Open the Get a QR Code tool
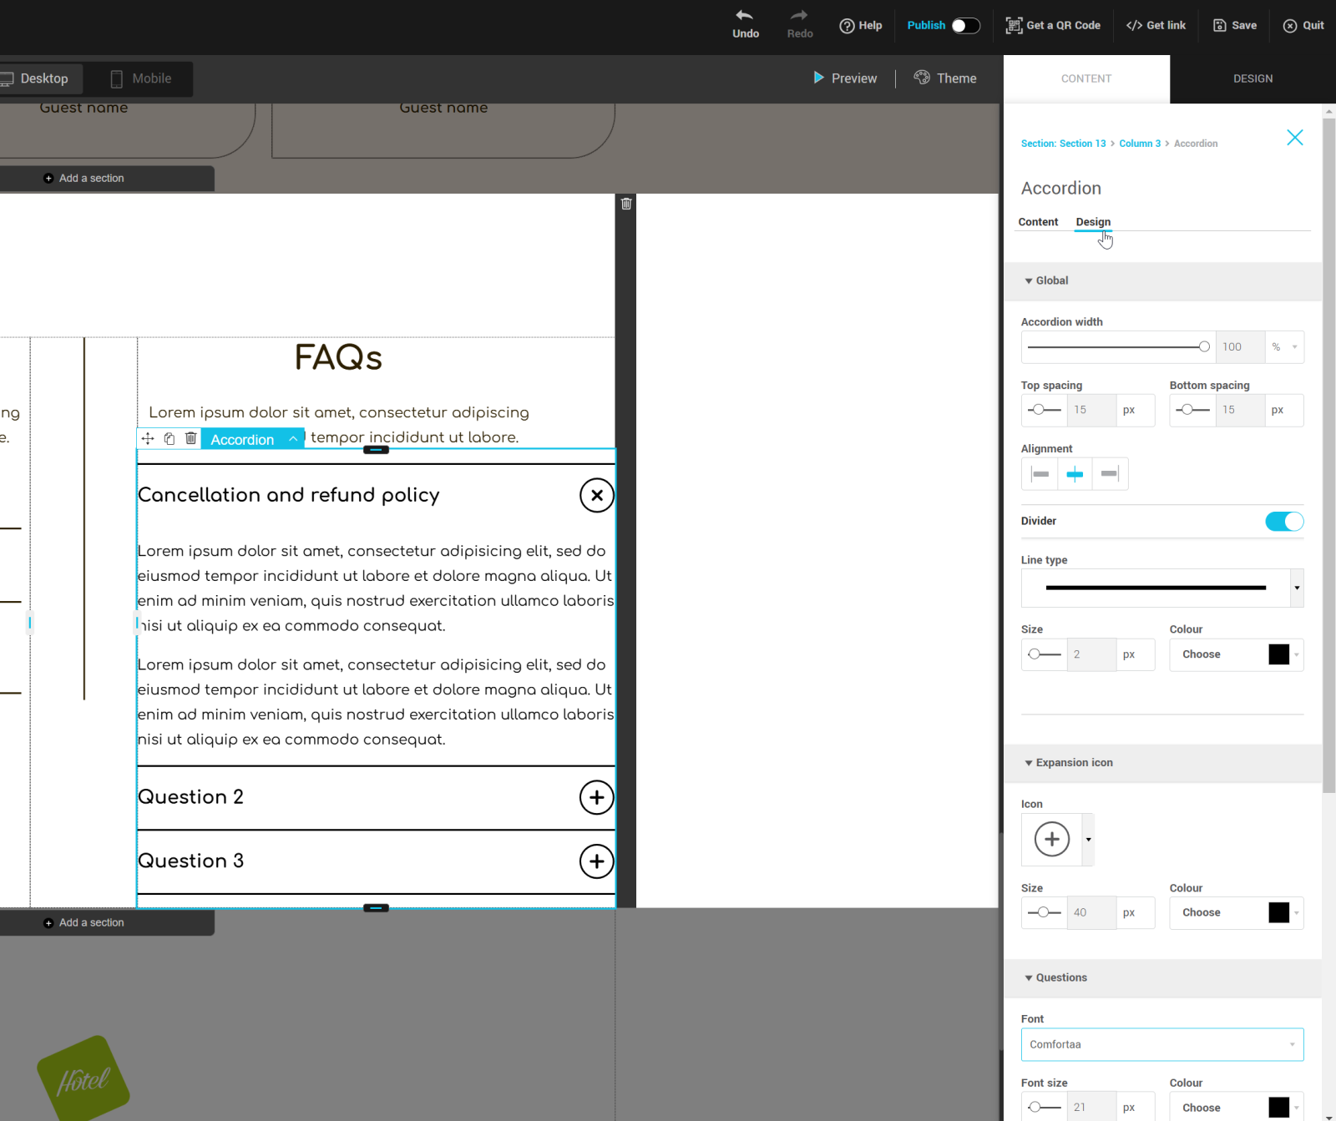The width and height of the screenshot is (1336, 1121). pyautogui.click(x=1053, y=25)
